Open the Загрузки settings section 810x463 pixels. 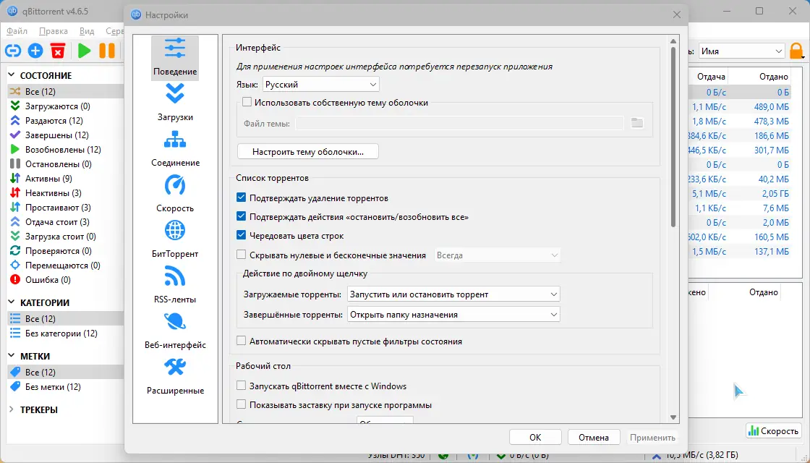pos(174,103)
